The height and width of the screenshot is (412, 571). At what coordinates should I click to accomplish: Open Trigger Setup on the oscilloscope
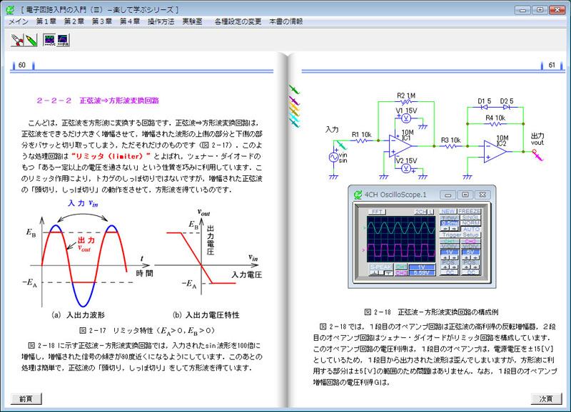pyautogui.click(x=460, y=235)
